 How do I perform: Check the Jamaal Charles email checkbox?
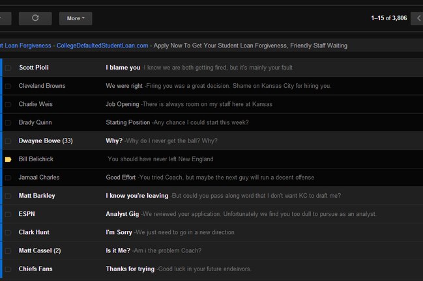tap(8, 178)
